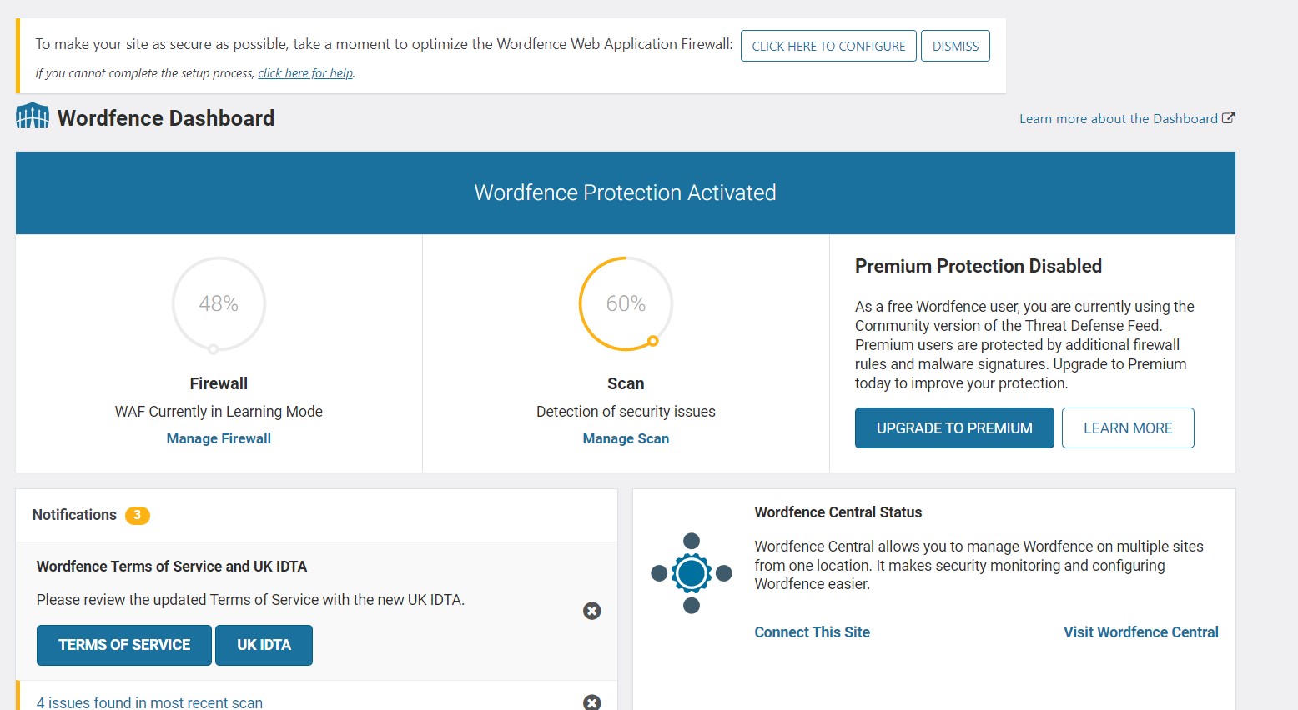Screen dimensions: 1298x710
Task: Open the UK IDTA document button
Action: (264, 645)
